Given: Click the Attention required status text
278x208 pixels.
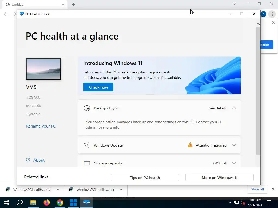Looking at the screenshot, I should (x=211, y=145).
